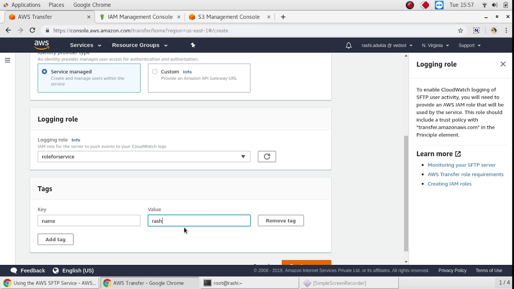514x289 pixels.
Task: Open AWS Transfer role requirements link
Action: coord(465,174)
